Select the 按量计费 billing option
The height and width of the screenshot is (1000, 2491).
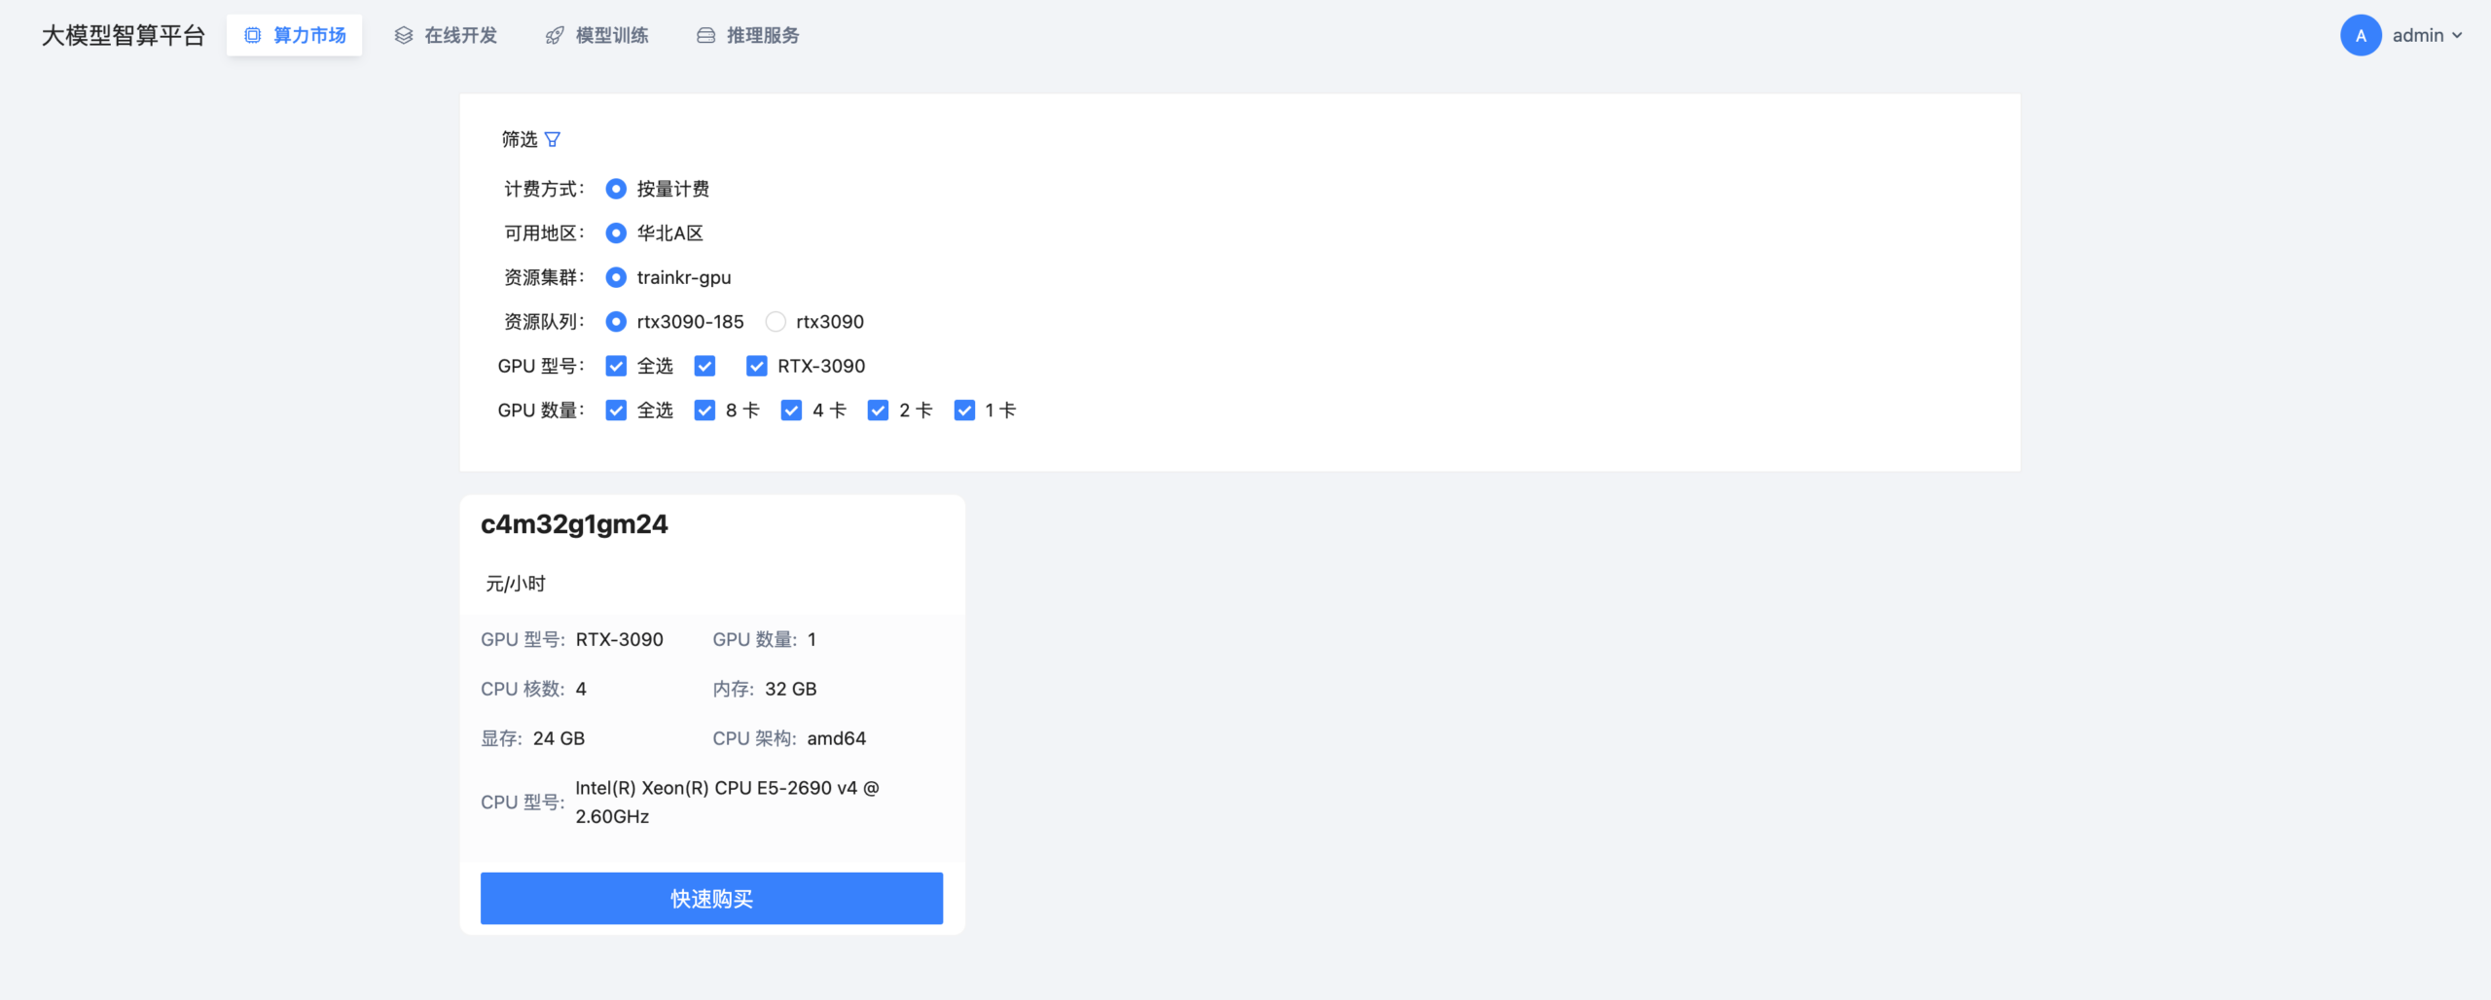[x=616, y=189]
